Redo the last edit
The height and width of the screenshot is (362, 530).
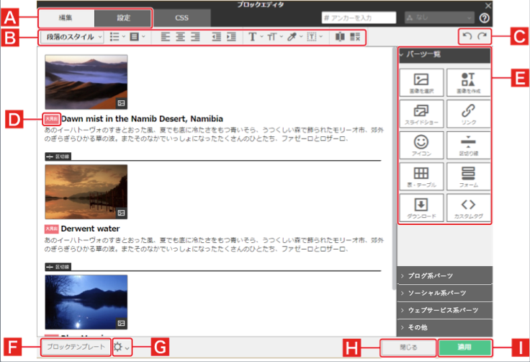point(482,36)
